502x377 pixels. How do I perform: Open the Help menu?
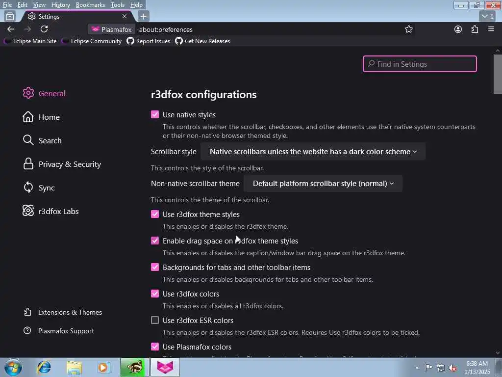click(x=136, y=5)
